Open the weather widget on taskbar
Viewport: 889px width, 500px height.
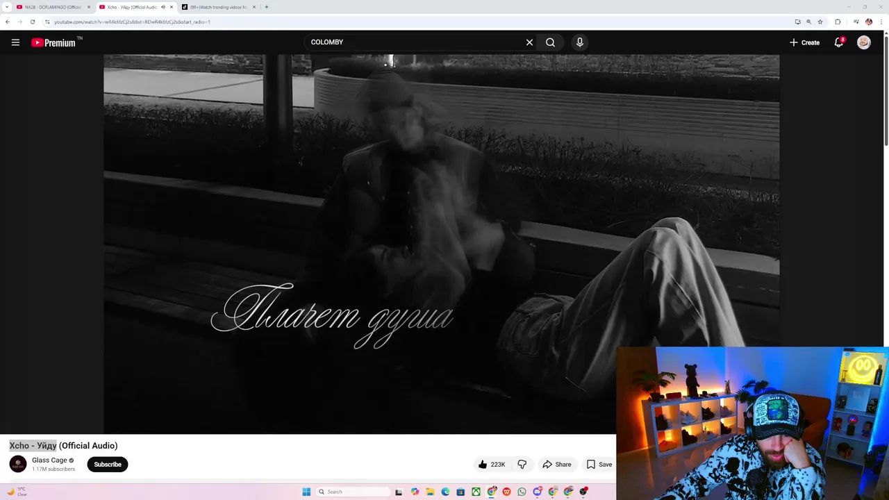tap(17, 492)
